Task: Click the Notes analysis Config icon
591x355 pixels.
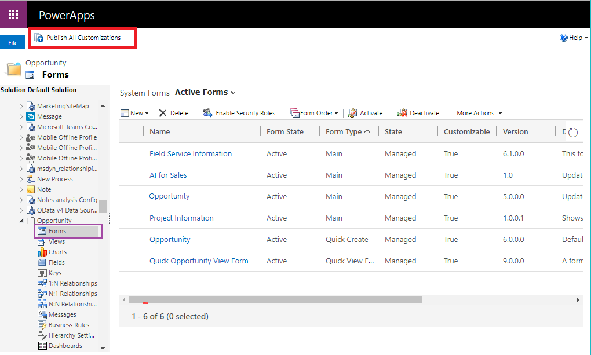Action: point(31,200)
